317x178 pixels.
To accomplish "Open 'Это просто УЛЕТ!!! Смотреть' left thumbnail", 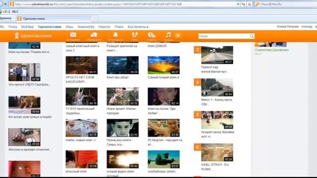I will 24,72.
